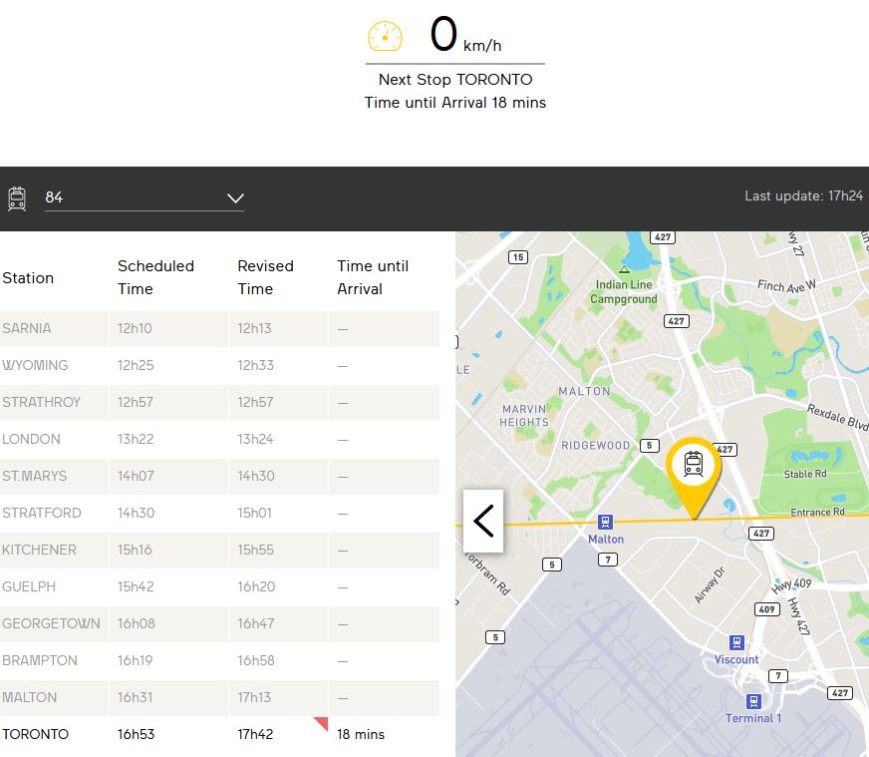The height and width of the screenshot is (757, 869).
Task: Click the Viscount transit station icon
Action: [736, 643]
